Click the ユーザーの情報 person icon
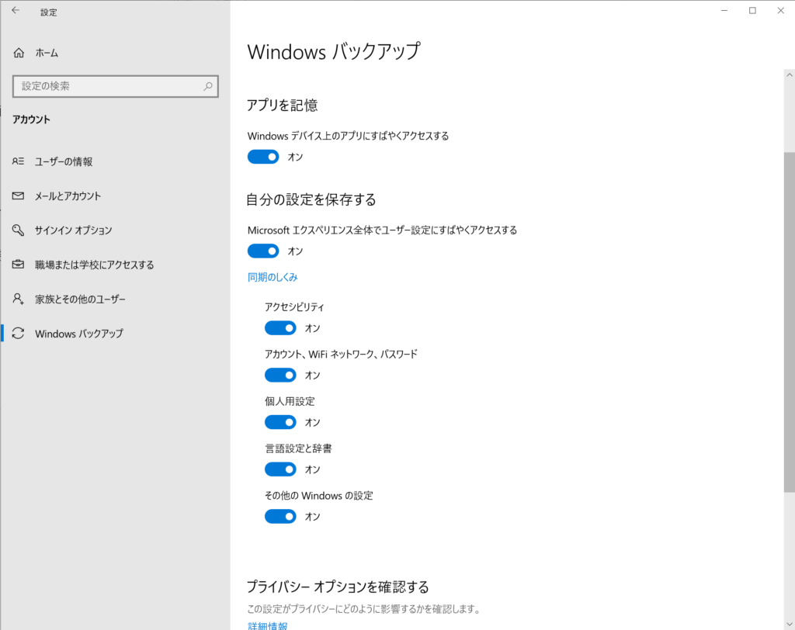The height and width of the screenshot is (630, 795). point(19,161)
